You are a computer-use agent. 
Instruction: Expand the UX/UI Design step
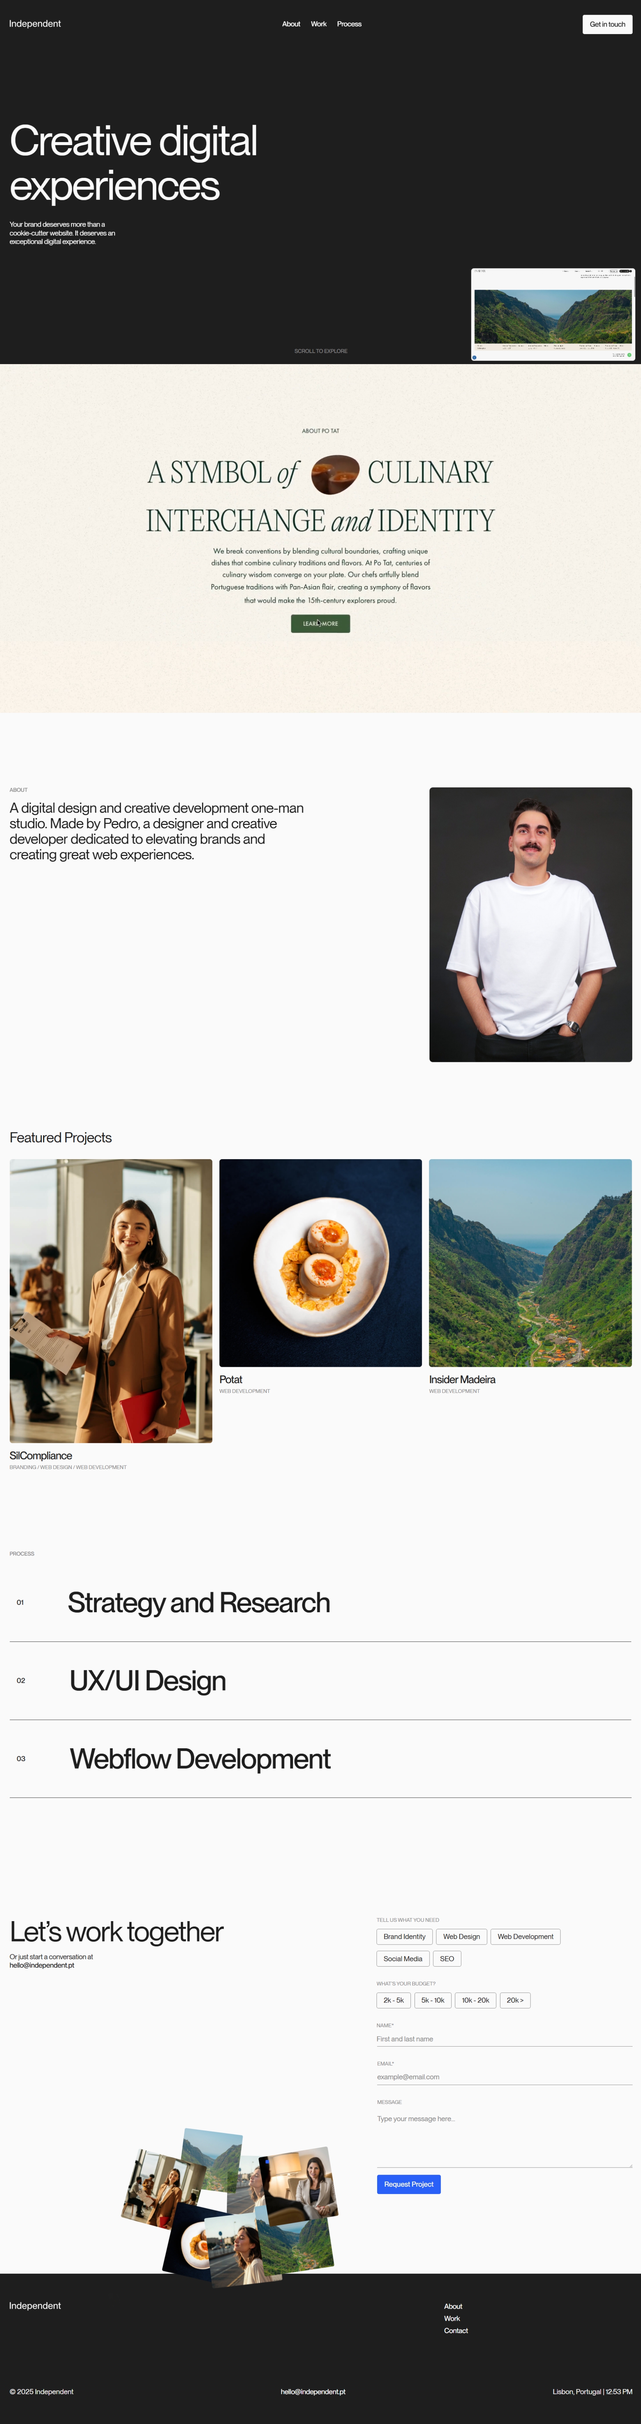click(x=321, y=1681)
